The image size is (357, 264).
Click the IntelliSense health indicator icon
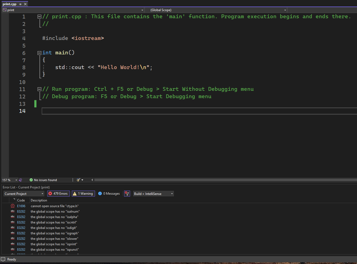coord(20,180)
